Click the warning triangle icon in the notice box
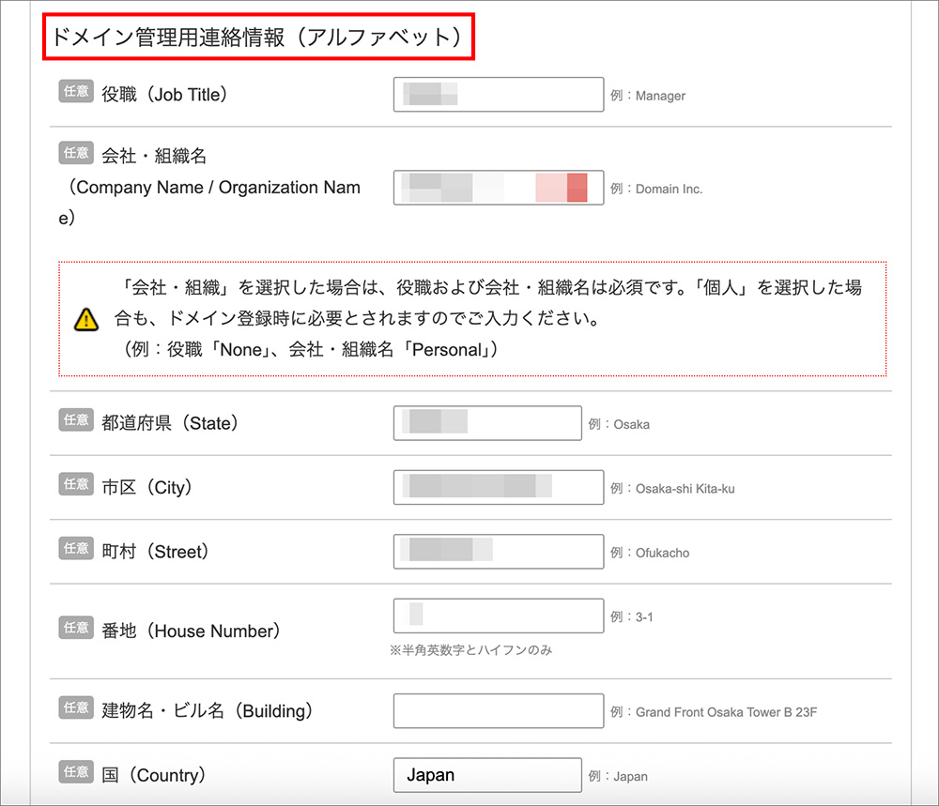 (x=85, y=319)
